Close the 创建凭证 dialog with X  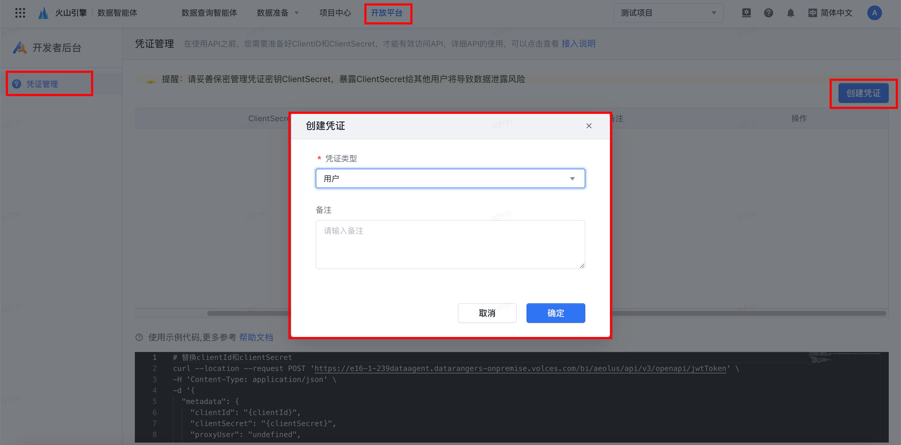pos(589,126)
